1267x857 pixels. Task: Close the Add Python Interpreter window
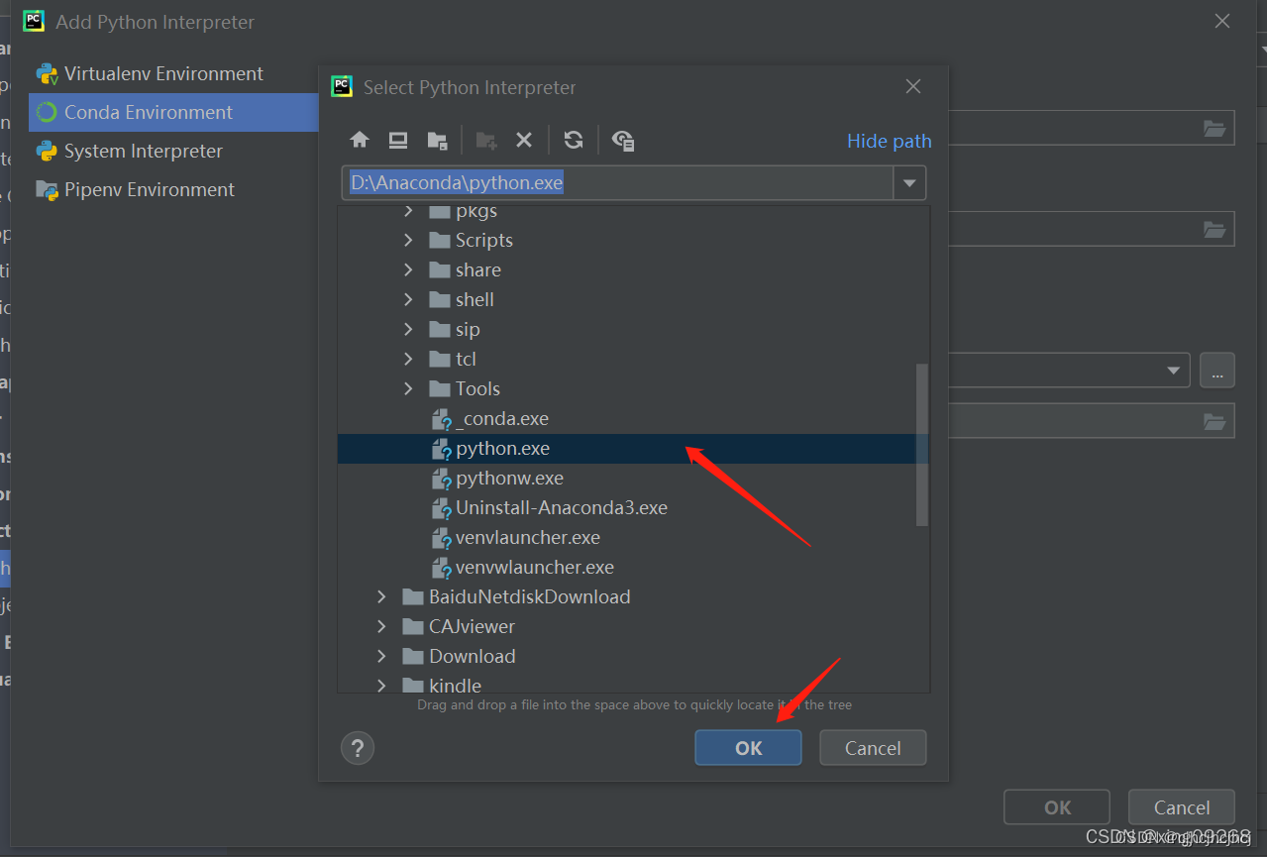(x=1221, y=21)
